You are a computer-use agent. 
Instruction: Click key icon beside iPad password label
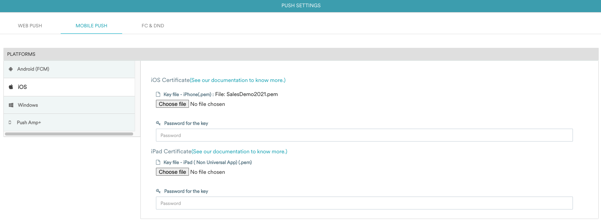click(x=158, y=191)
